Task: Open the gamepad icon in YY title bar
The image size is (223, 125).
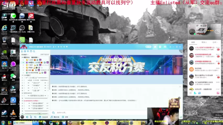Action: pyautogui.click(x=165, y=47)
